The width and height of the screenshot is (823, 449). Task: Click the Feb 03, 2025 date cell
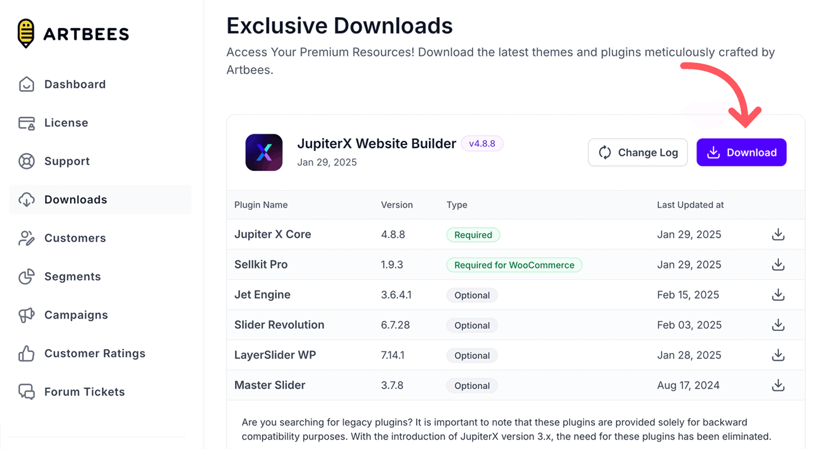click(690, 325)
